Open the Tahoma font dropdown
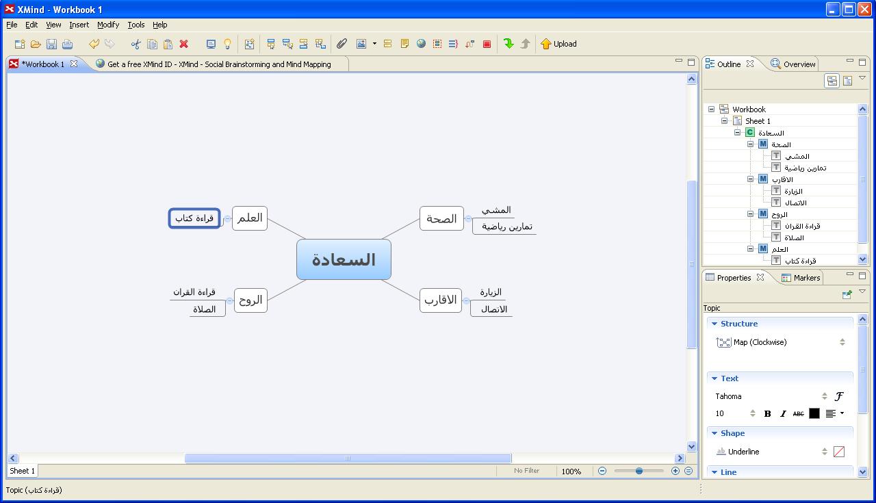 click(825, 396)
